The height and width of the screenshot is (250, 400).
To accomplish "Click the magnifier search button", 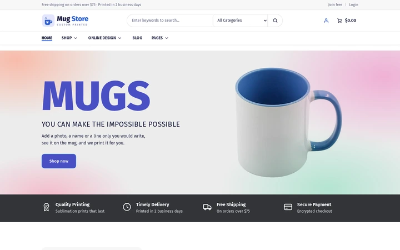I will pyautogui.click(x=275, y=21).
